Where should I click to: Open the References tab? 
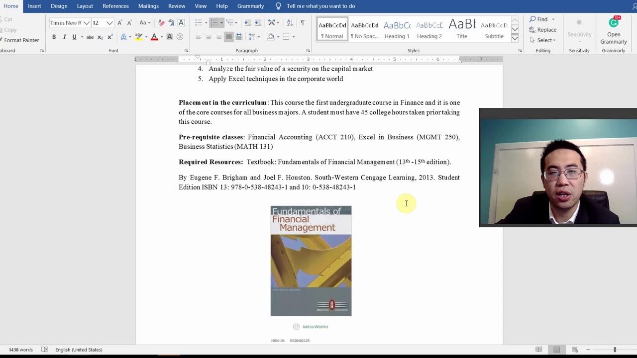pyautogui.click(x=115, y=6)
